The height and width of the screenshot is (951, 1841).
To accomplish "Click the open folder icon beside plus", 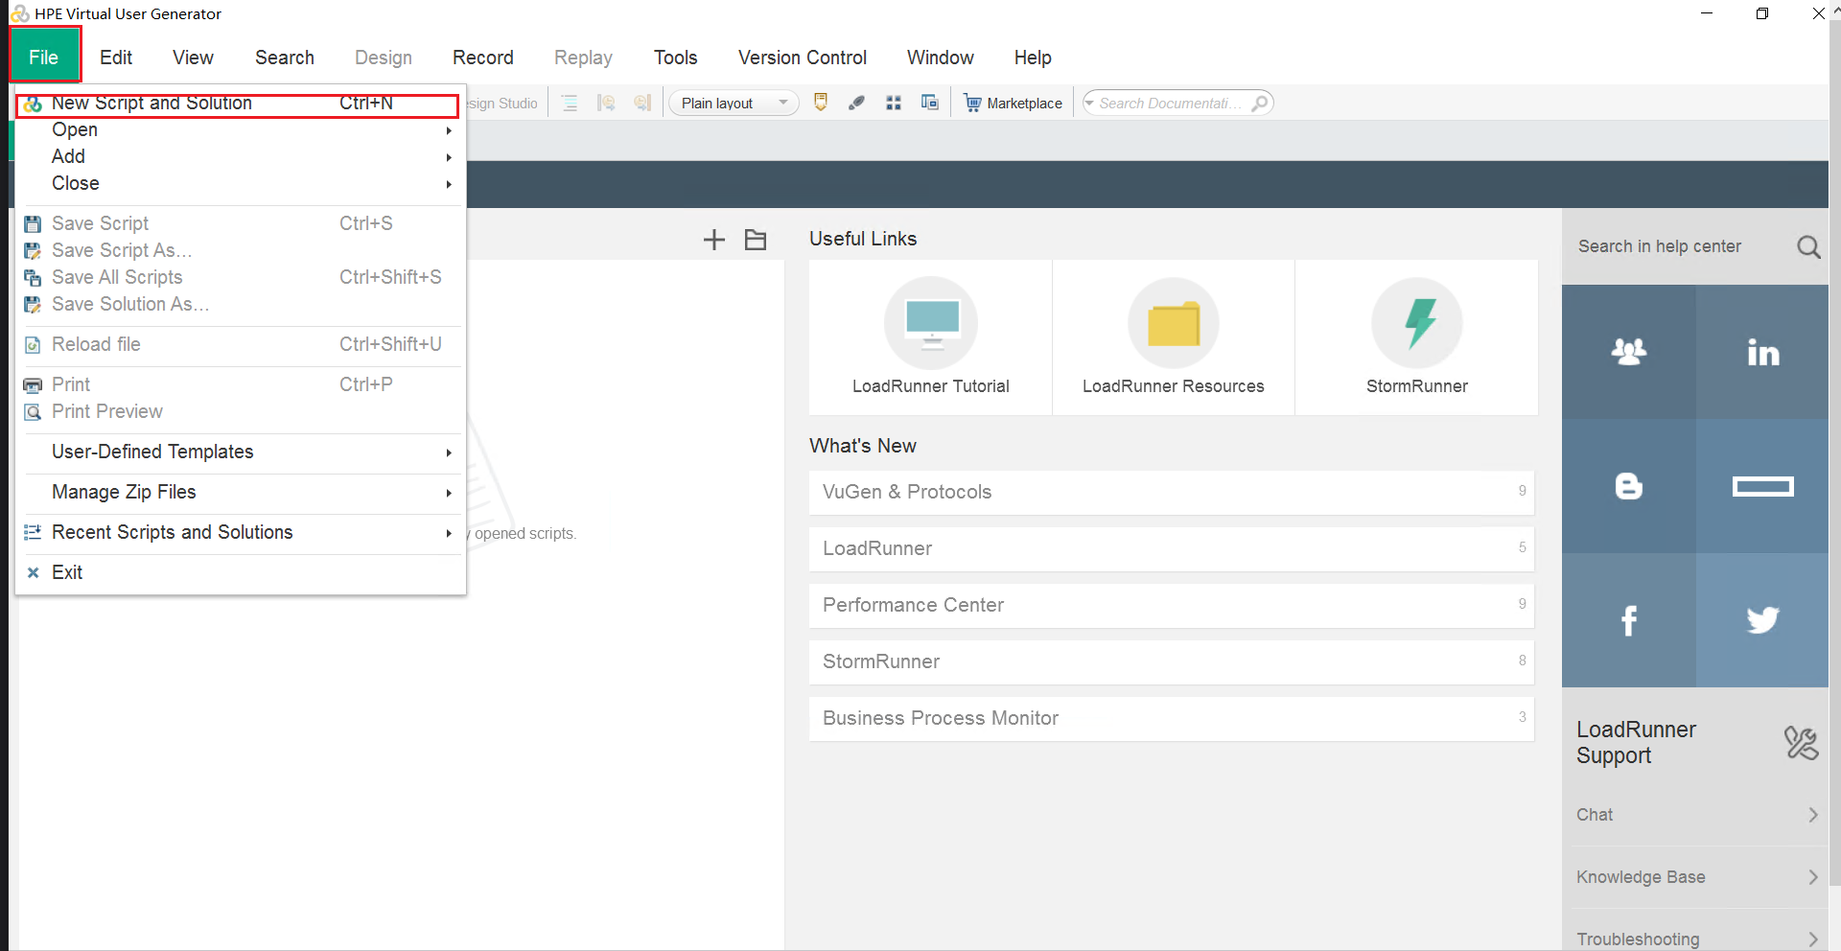I will [756, 240].
